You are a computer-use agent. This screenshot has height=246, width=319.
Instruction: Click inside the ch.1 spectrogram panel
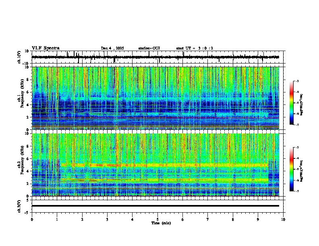[x=155, y=98]
